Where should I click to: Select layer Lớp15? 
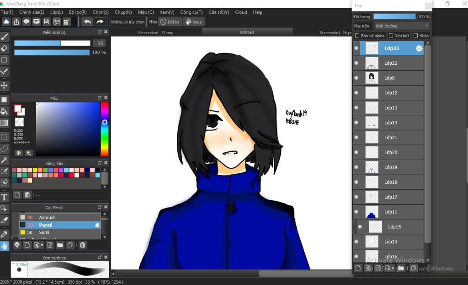pyautogui.click(x=390, y=227)
